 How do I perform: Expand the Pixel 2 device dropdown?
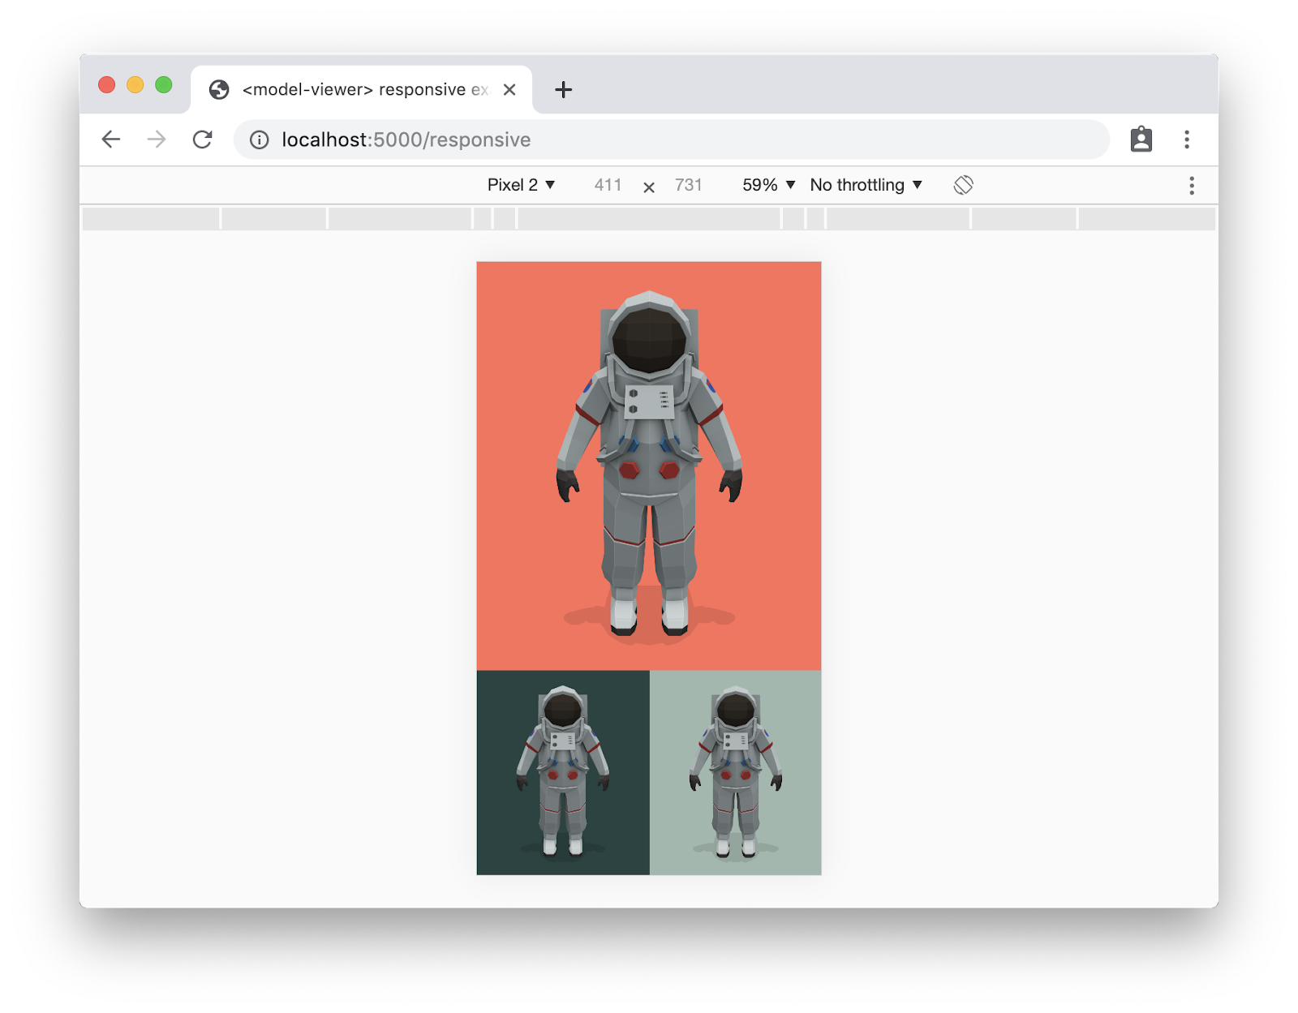click(521, 185)
